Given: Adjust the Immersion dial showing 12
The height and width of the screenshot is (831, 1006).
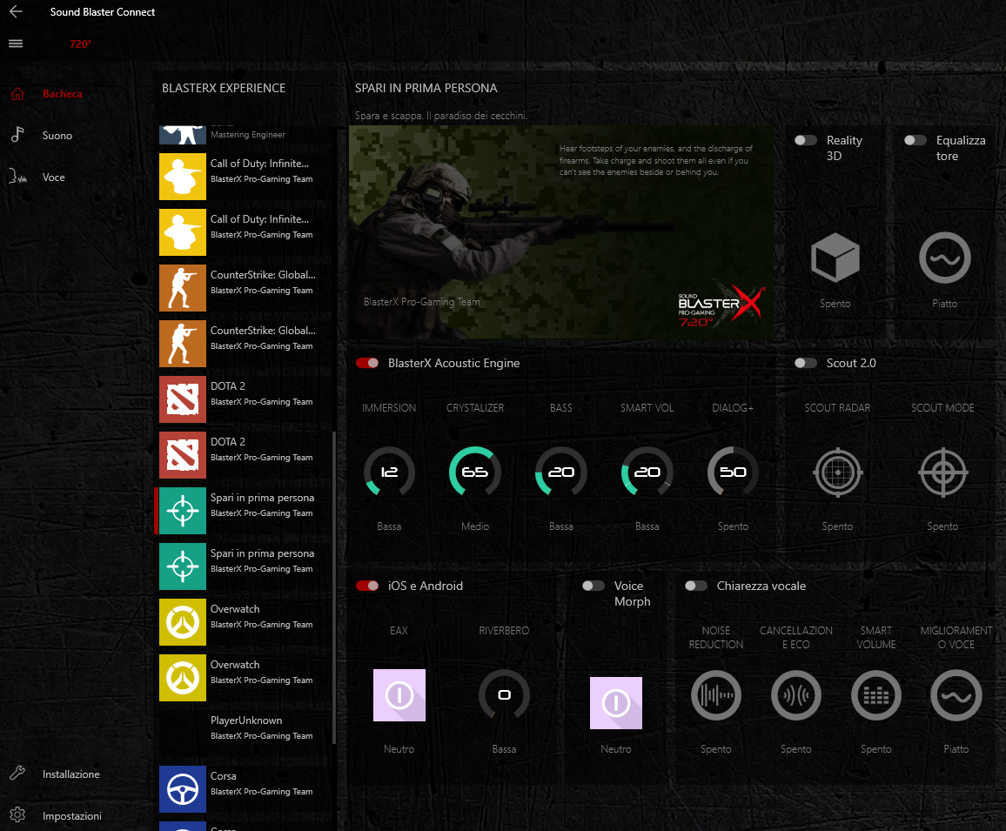Looking at the screenshot, I should [x=389, y=472].
